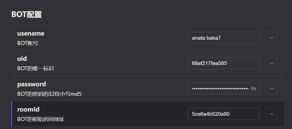Toggle password visibility with the eye icon
This screenshot has width=292, height=129.
(x=253, y=88)
